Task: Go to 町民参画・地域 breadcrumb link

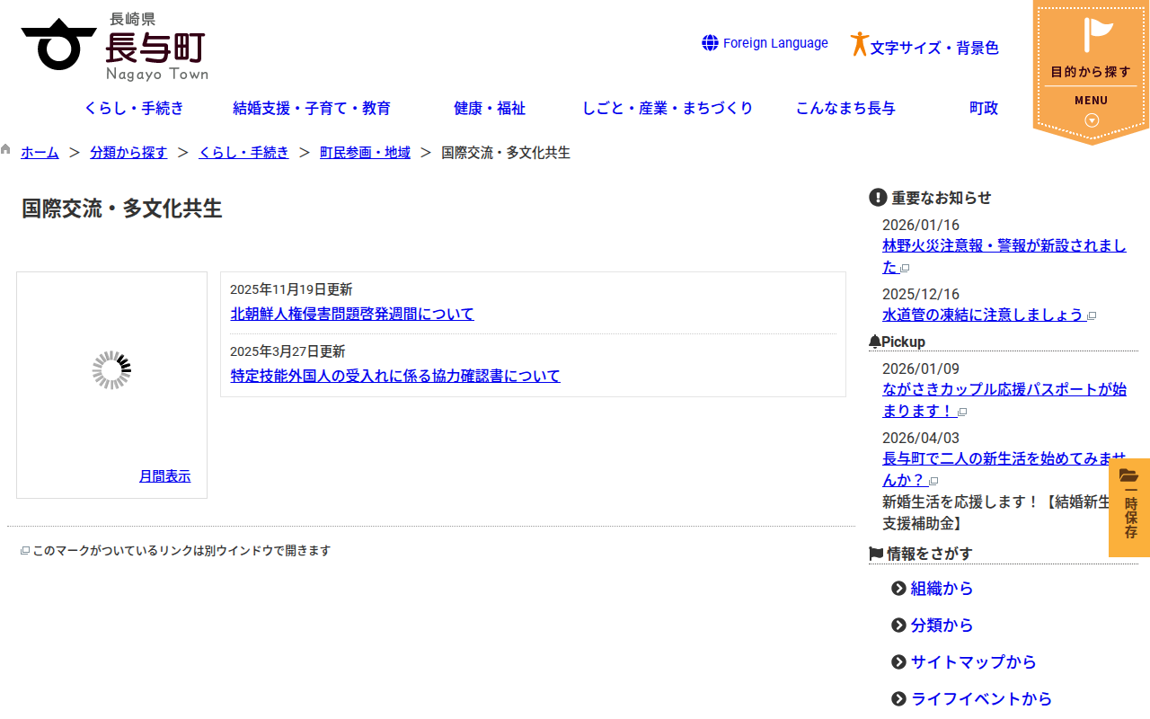Action: [365, 153]
